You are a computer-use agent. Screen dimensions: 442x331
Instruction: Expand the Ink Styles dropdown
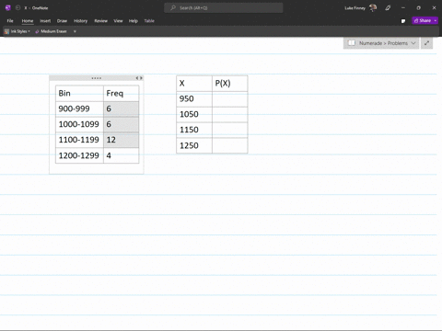pos(29,31)
